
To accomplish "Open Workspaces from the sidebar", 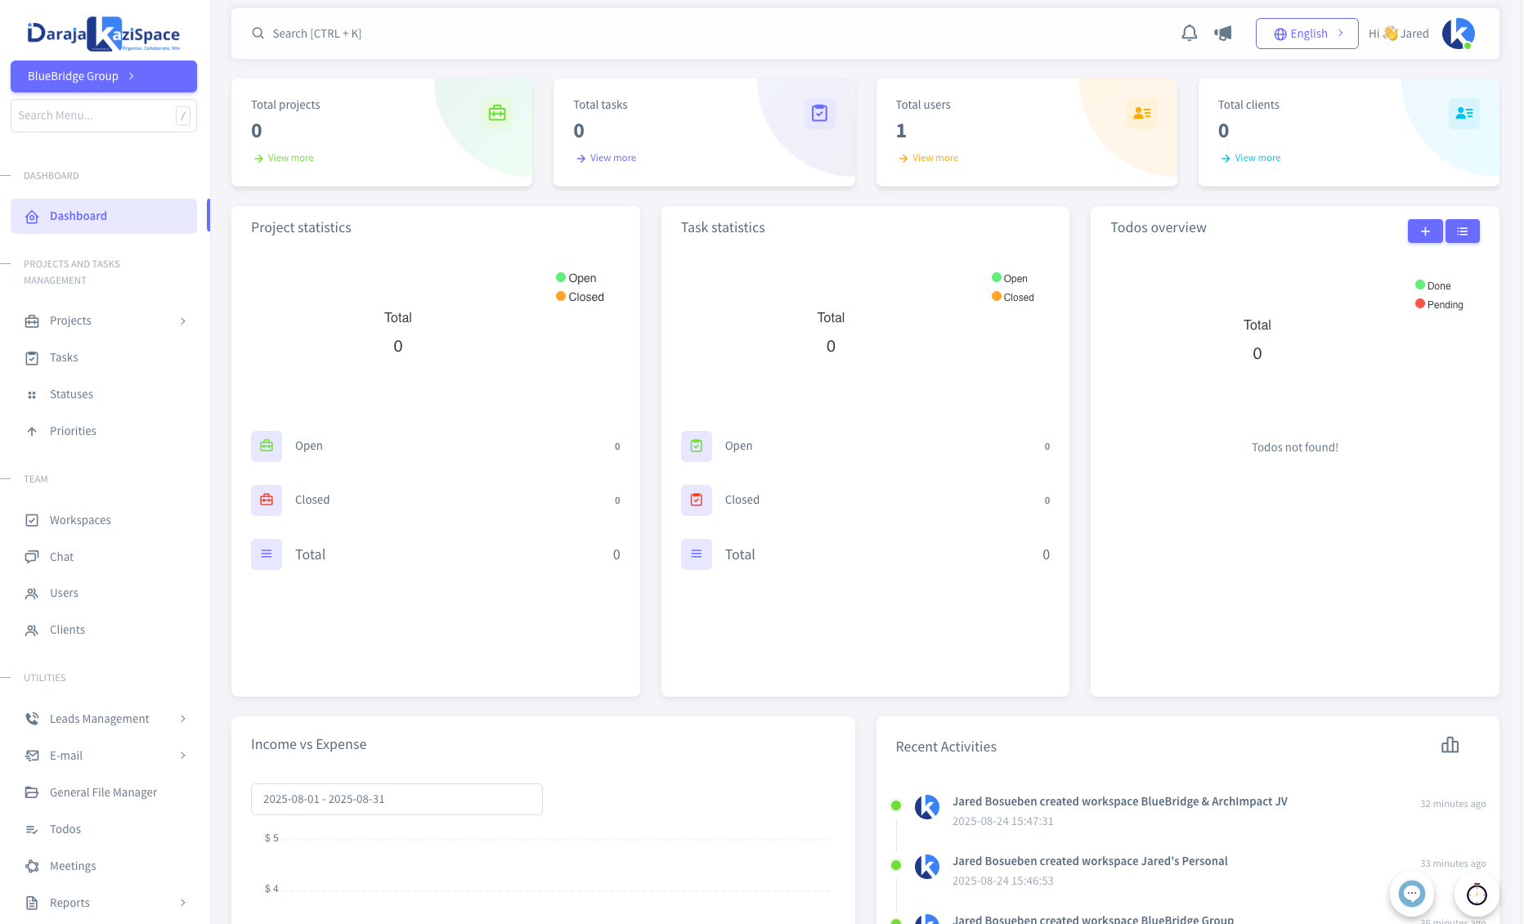I will tap(80, 520).
